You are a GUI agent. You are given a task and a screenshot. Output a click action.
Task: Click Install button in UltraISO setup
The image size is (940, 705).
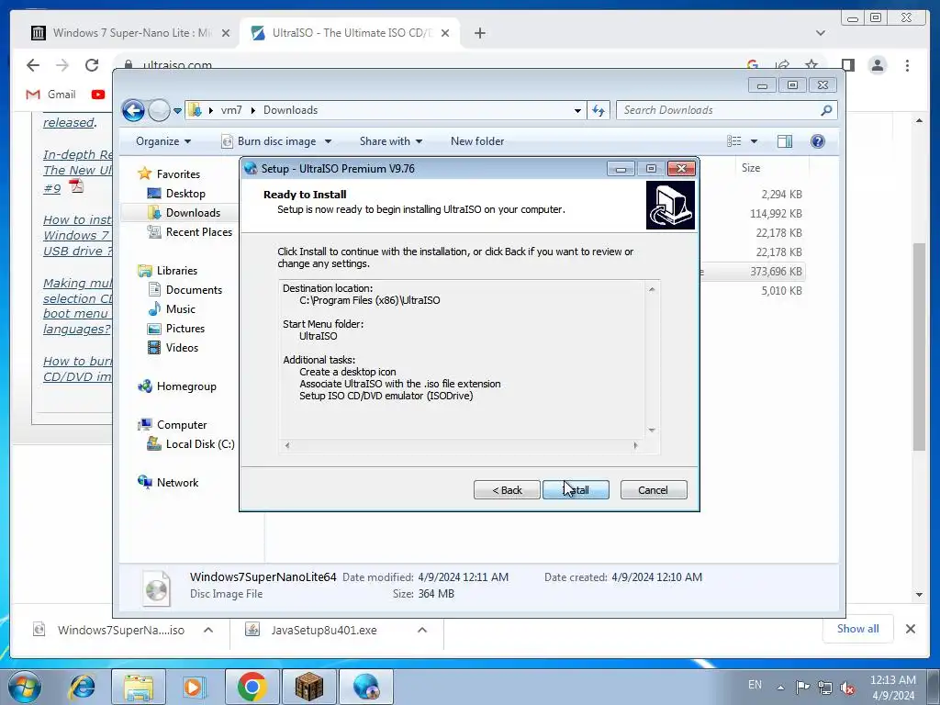[576, 490]
